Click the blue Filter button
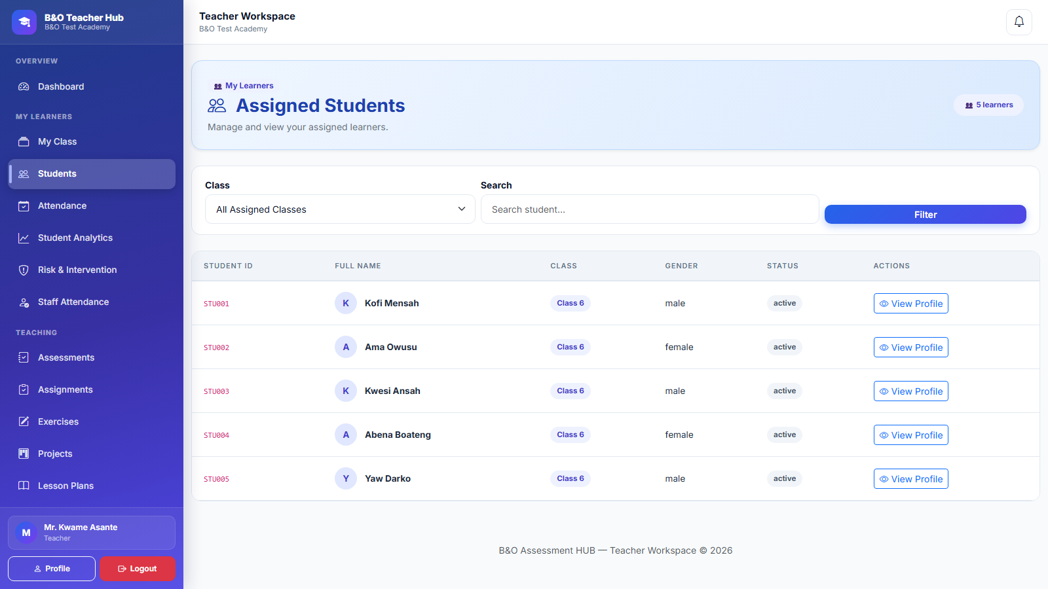Viewport: 1048px width, 589px height. coord(926,215)
